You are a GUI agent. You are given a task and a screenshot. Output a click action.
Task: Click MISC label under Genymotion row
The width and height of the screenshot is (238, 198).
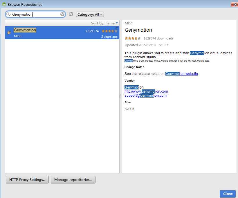[x=18, y=36]
